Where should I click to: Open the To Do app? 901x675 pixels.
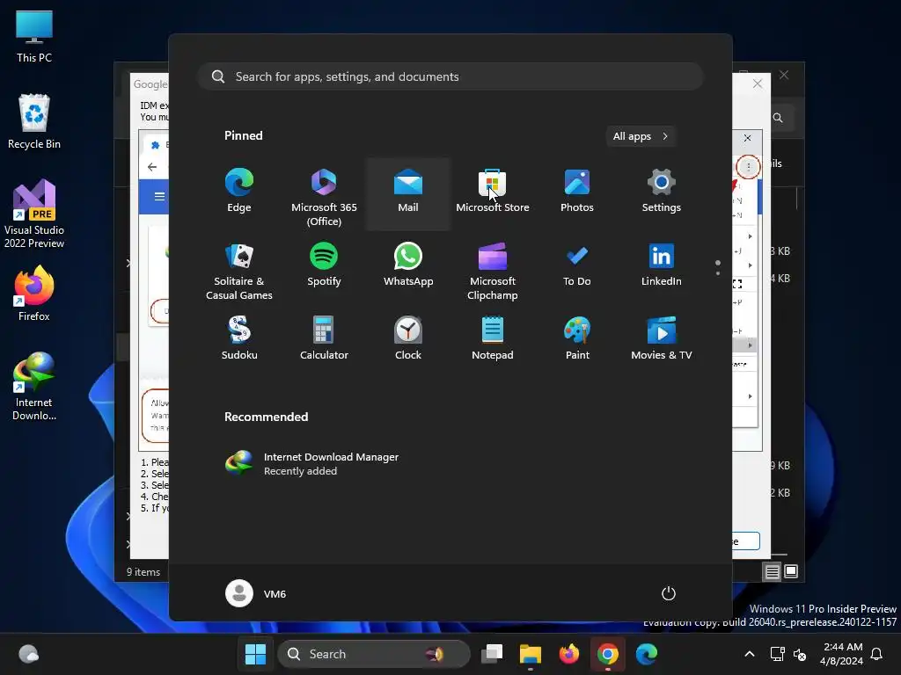tap(577, 265)
